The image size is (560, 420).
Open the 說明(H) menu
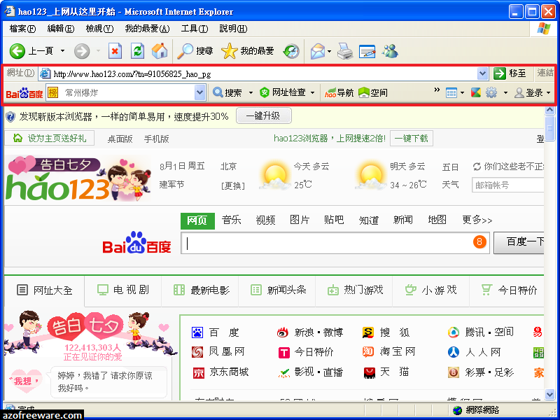(233, 29)
